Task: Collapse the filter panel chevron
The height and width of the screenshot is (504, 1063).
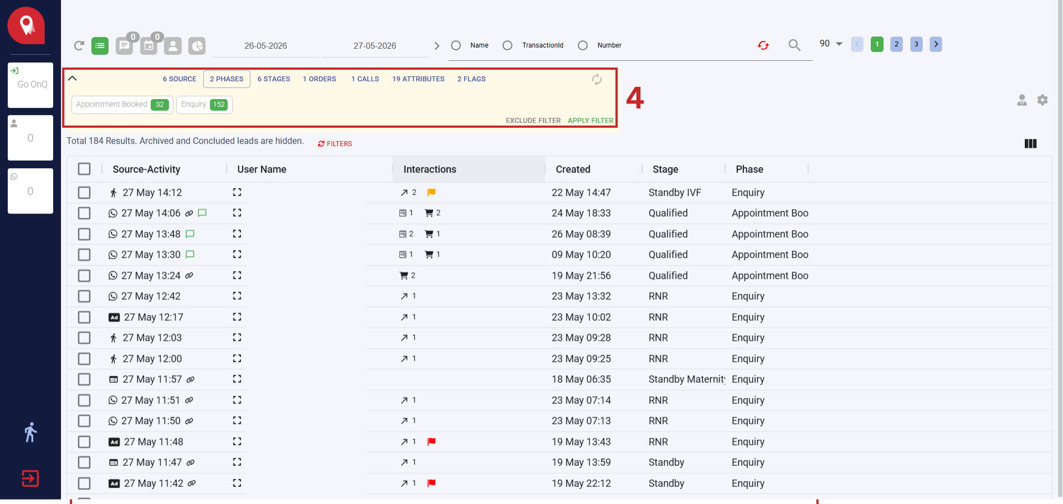Action: click(73, 79)
